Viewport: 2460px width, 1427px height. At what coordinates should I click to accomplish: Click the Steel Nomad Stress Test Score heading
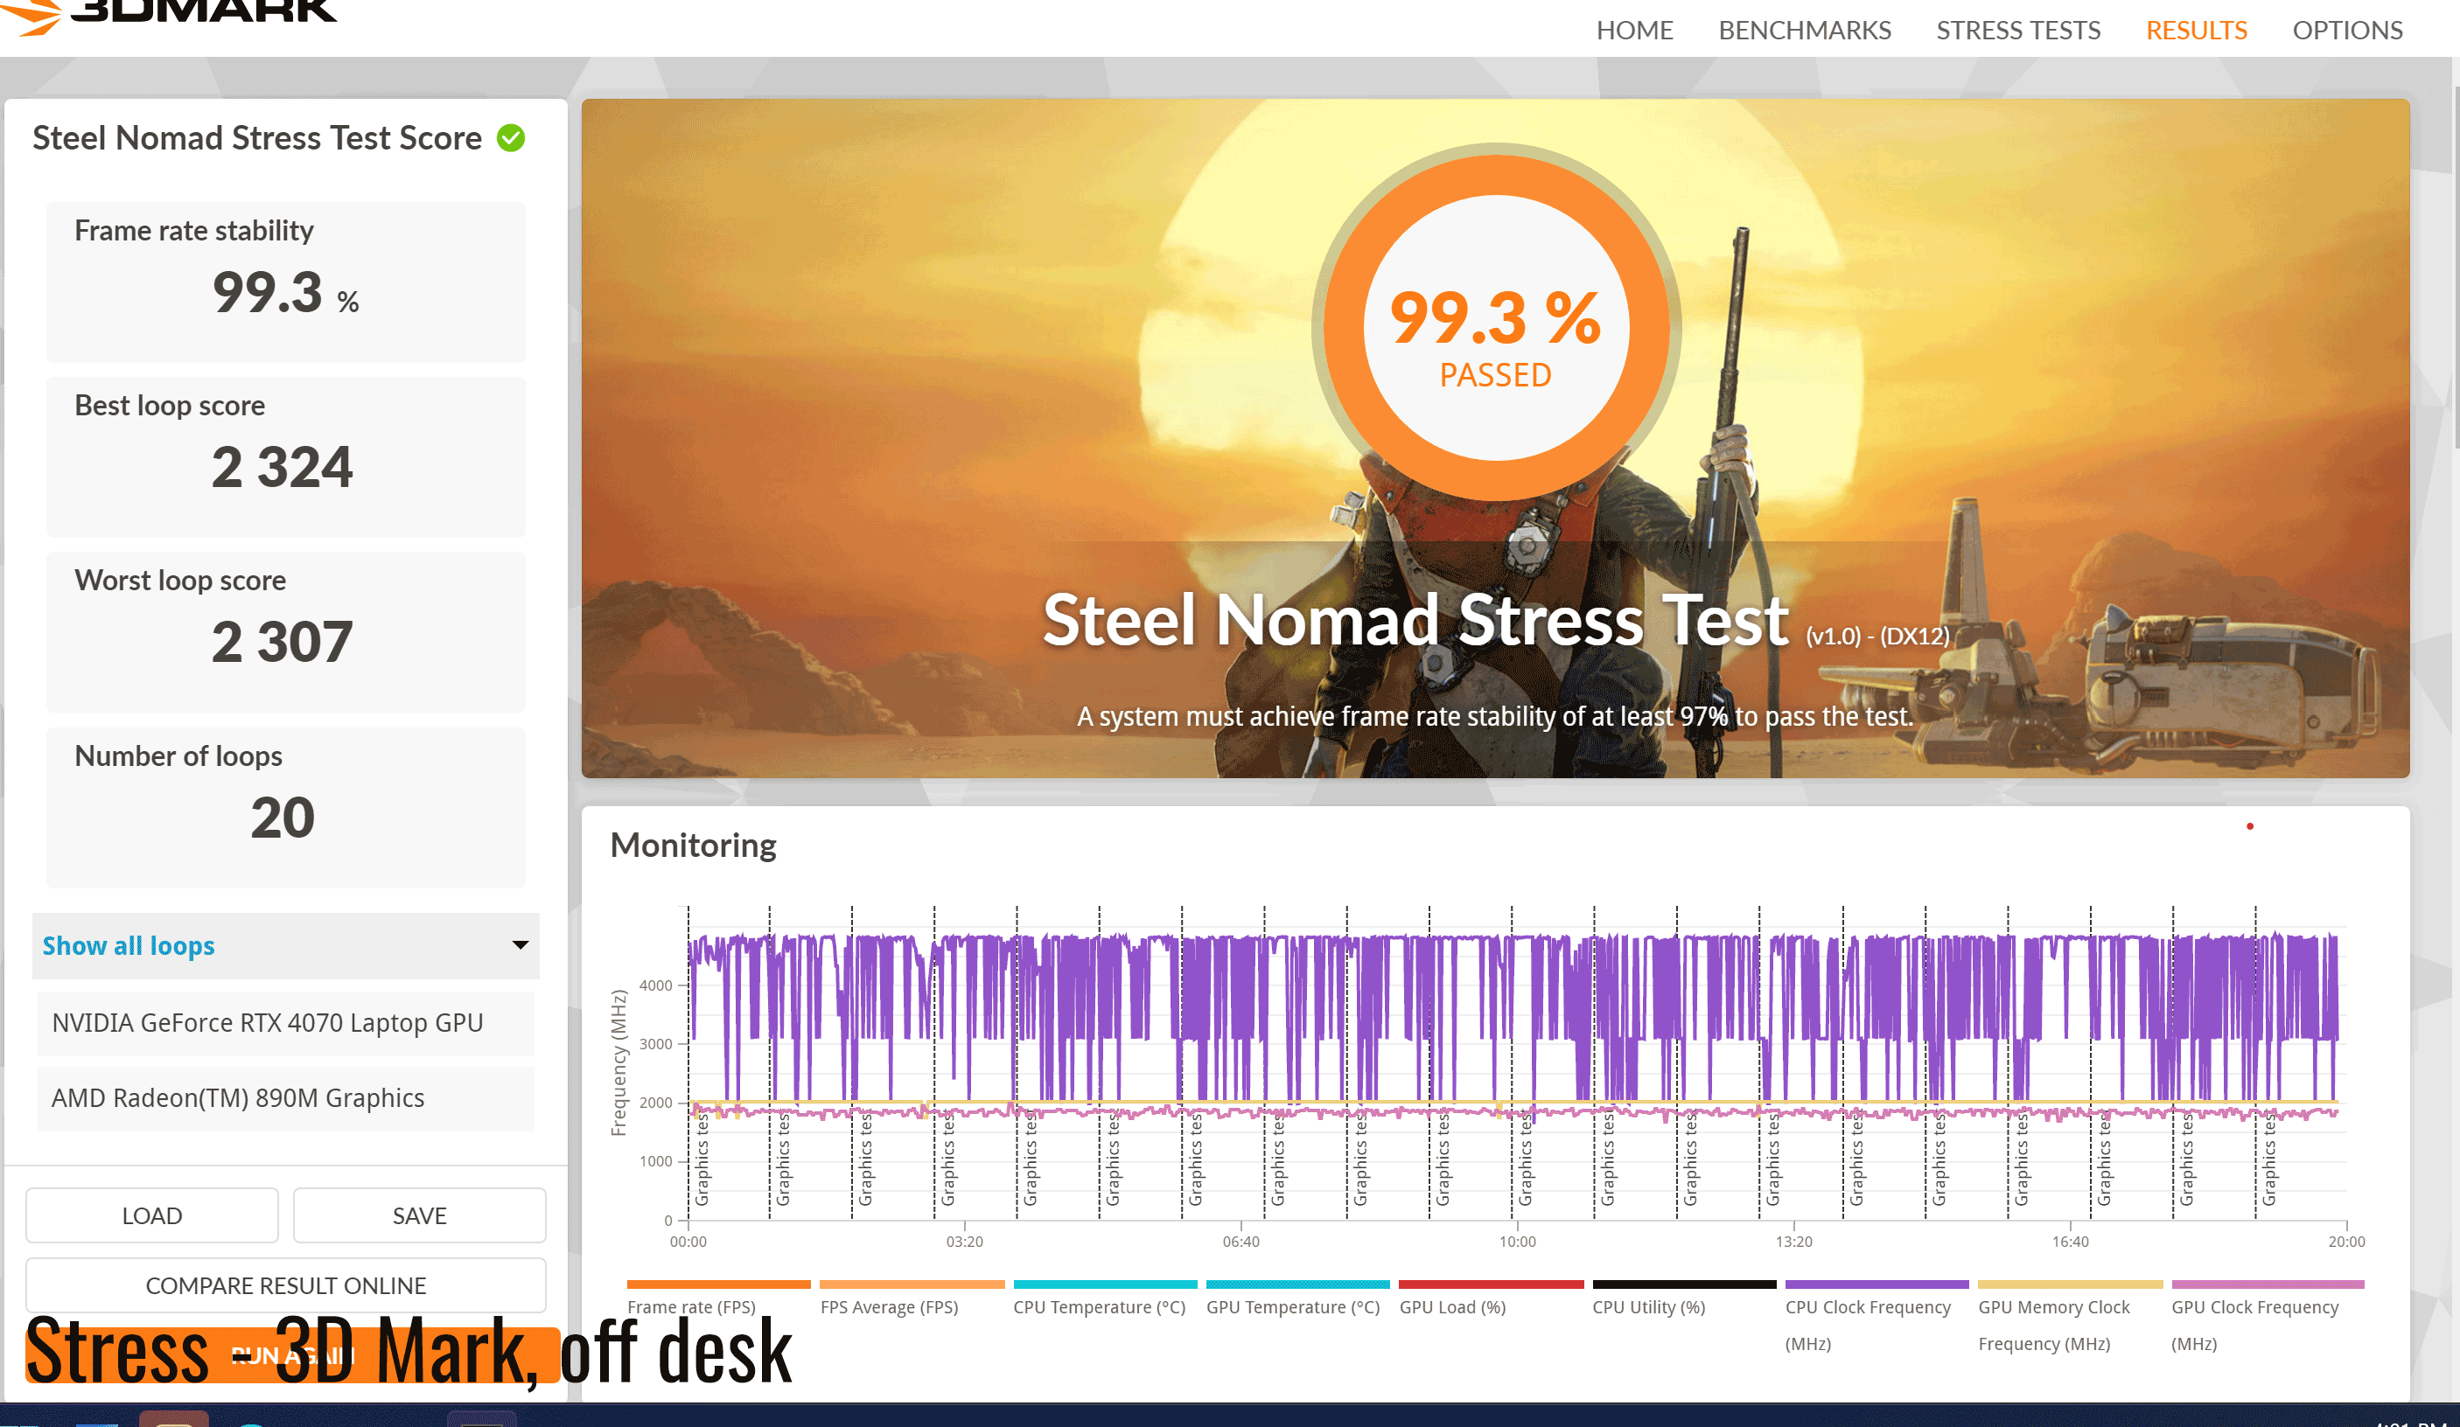pos(256,138)
